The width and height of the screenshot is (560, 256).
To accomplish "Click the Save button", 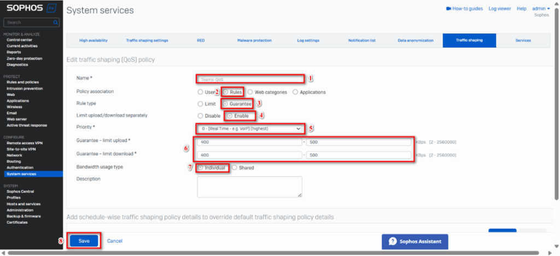I will click(84, 241).
